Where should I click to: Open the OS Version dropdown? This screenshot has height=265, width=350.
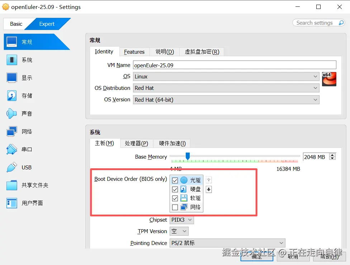pyautogui.click(x=226, y=100)
